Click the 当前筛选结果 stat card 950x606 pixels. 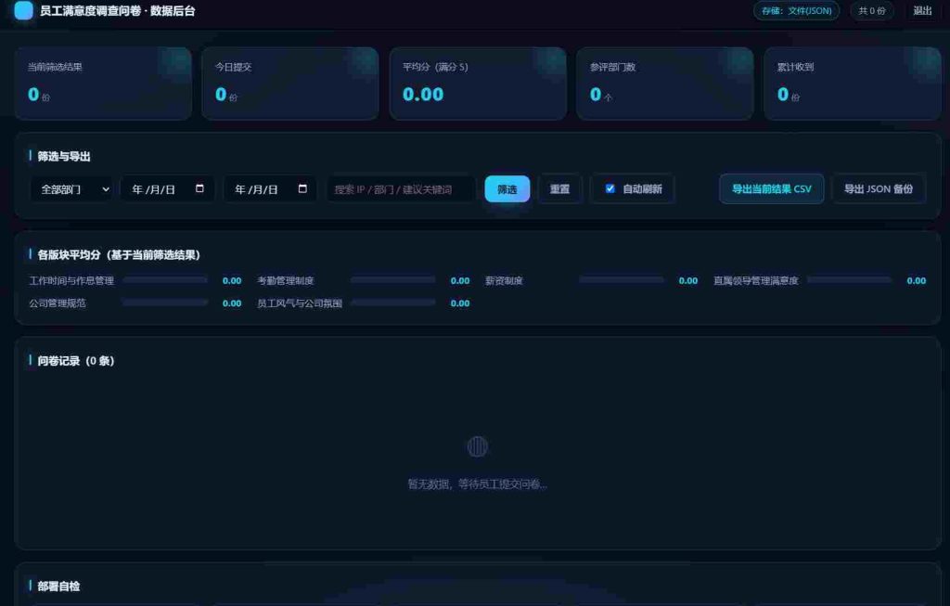[x=103, y=83]
